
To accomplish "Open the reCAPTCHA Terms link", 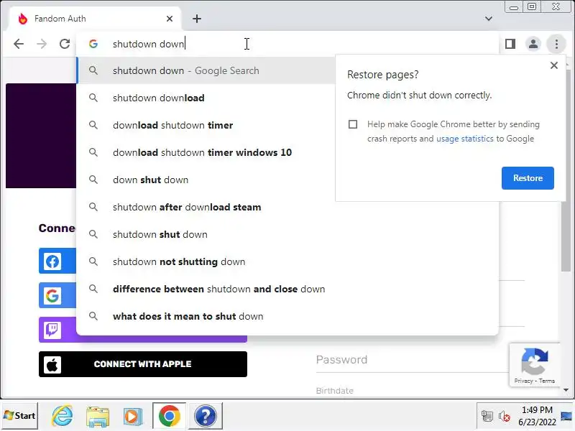I will pos(547,381).
